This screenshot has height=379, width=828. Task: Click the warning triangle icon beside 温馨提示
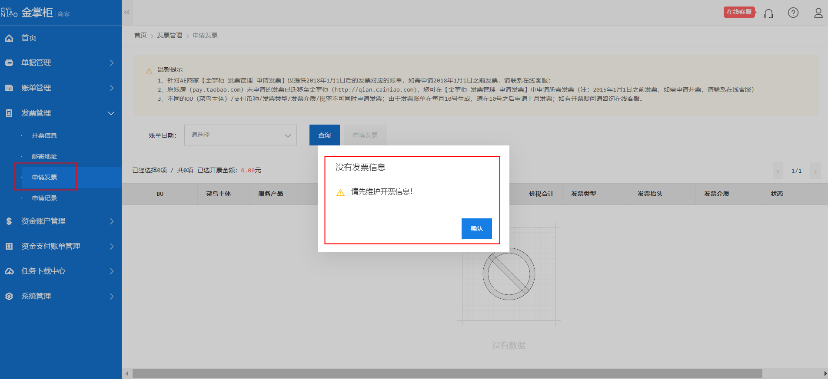click(x=149, y=70)
